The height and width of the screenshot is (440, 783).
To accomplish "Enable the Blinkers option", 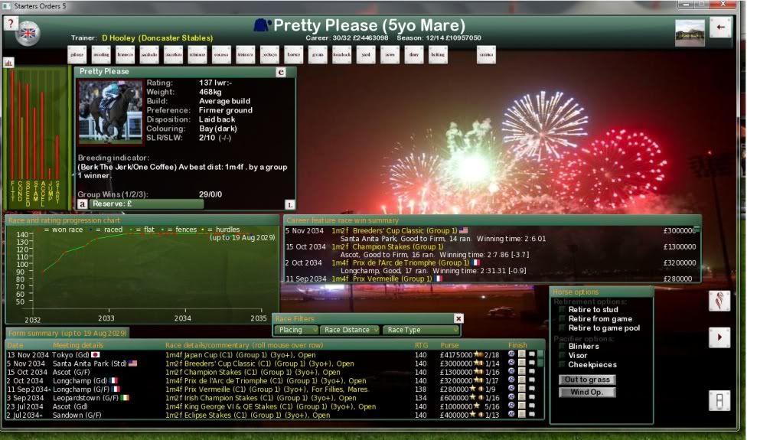I will tap(563, 346).
